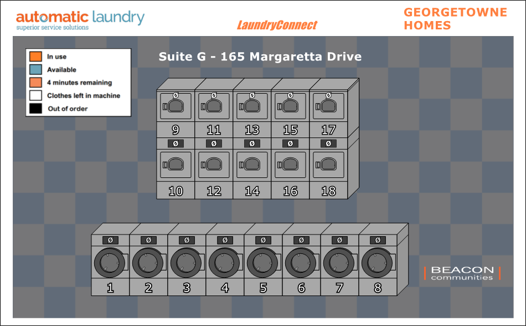The width and height of the screenshot is (526, 326).
Task: Click Suite G Margaretta Drive title
Action: pyautogui.click(x=260, y=57)
